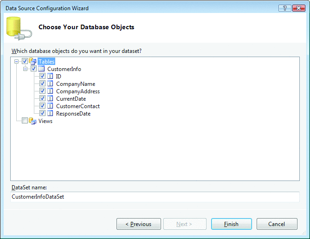Uncheck the CurrentDate checkbox
310x239 pixels.
pyautogui.click(x=42, y=98)
